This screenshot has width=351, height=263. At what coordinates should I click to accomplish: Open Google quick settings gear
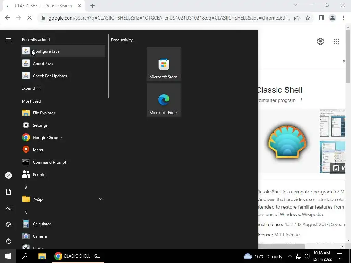coord(320,41)
